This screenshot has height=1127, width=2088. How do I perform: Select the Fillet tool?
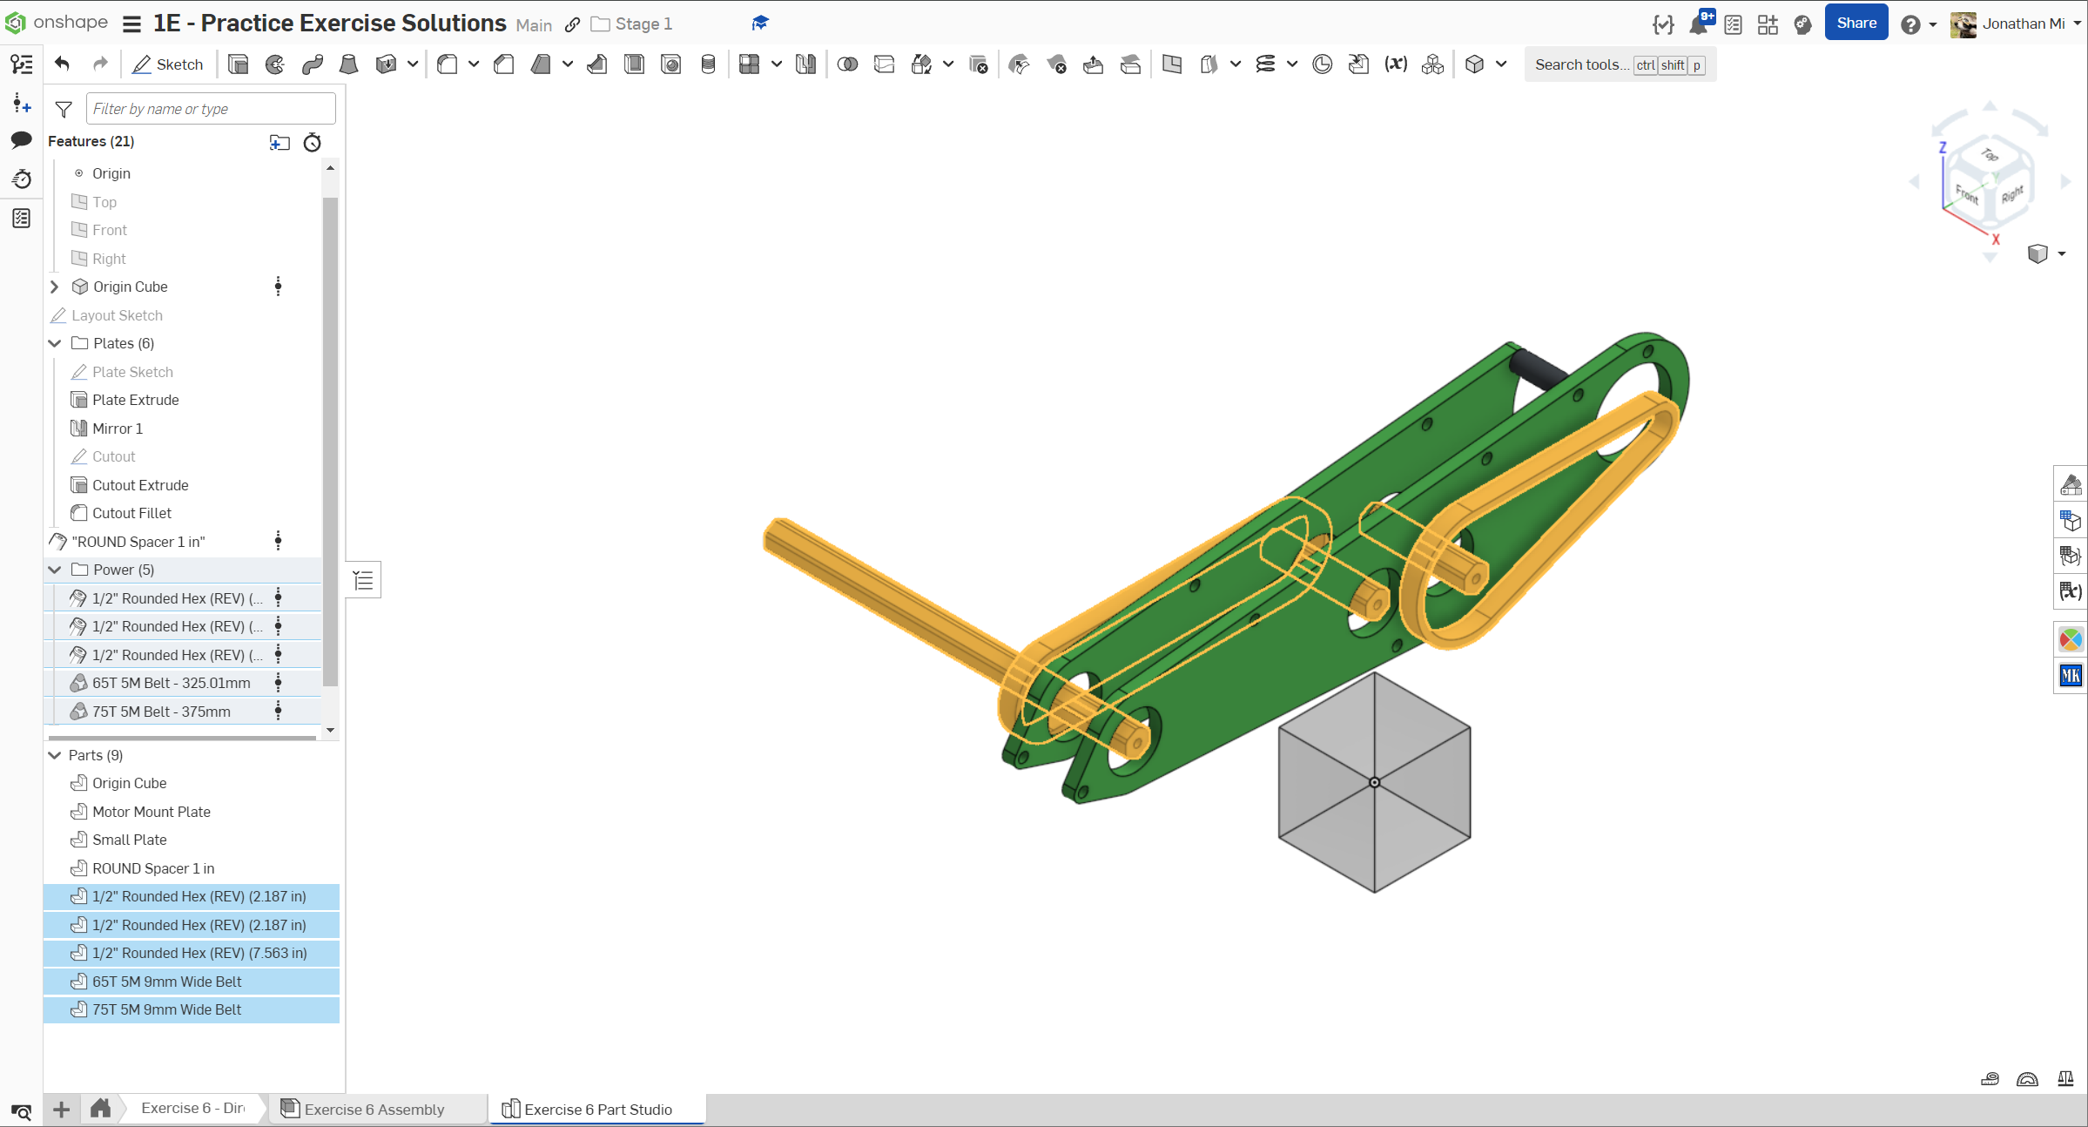coord(448,64)
